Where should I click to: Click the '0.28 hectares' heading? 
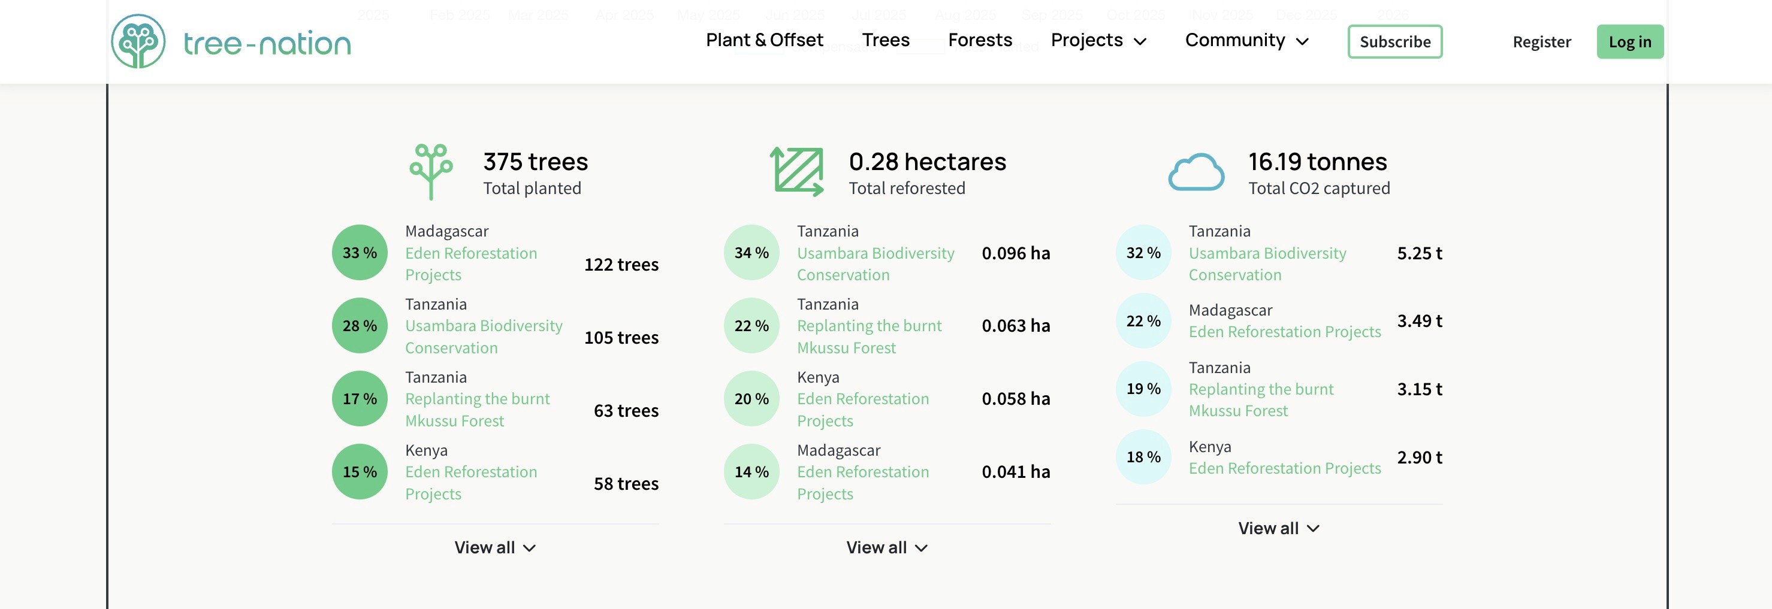click(x=927, y=162)
